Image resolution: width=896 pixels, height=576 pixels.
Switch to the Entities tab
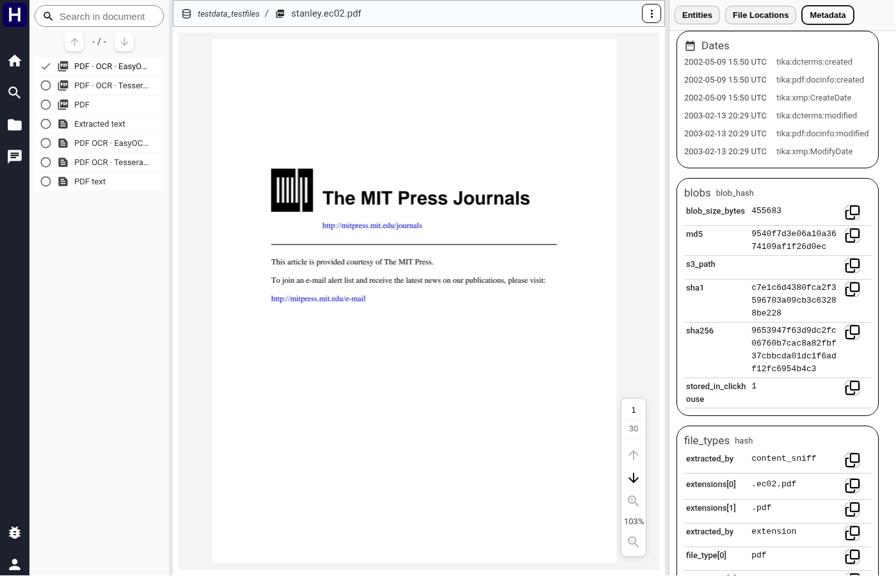[x=697, y=15]
